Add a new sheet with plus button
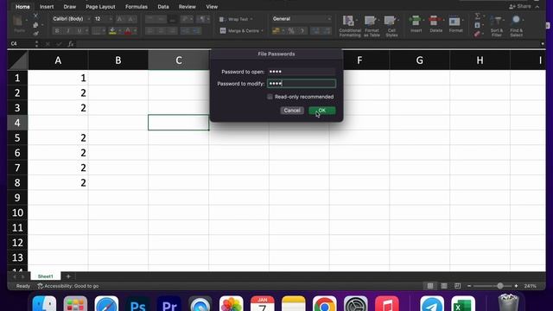553x311 pixels. (68, 276)
